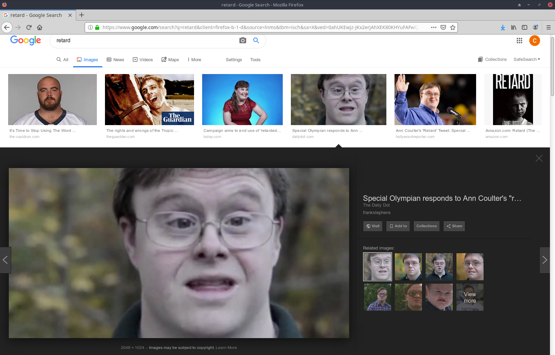Switch to the Videos tab
Screen dimensions: 555x355
[x=143, y=60]
